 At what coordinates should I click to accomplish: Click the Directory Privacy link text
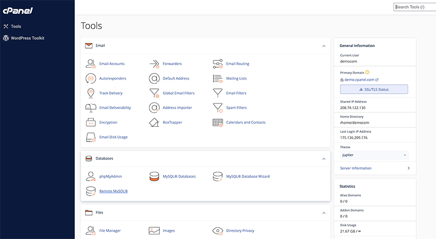click(240, 231)
